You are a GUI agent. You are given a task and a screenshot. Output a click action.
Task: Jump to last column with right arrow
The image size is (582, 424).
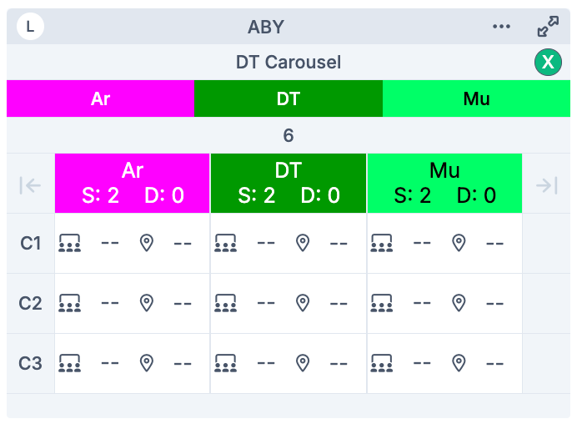[547, 184]
